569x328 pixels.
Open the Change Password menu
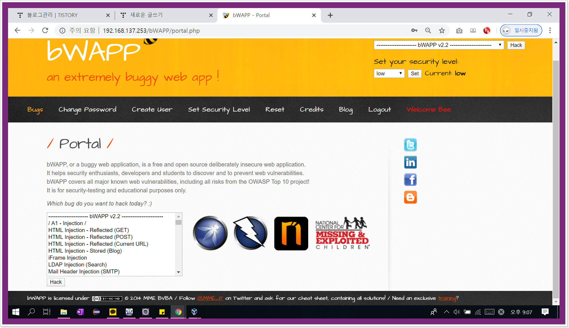pos(87,110)
